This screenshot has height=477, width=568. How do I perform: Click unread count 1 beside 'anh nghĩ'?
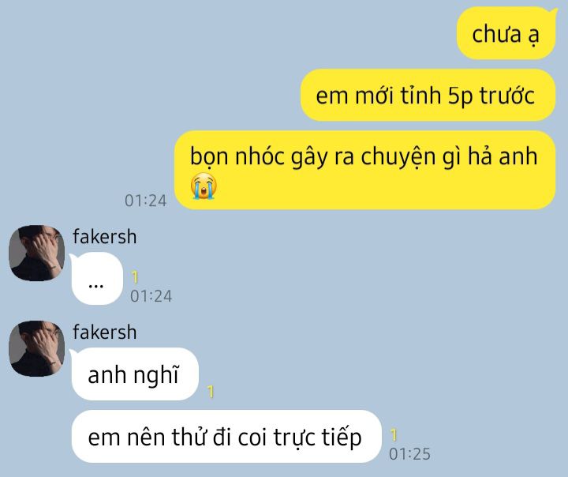(x=211, y=392)
